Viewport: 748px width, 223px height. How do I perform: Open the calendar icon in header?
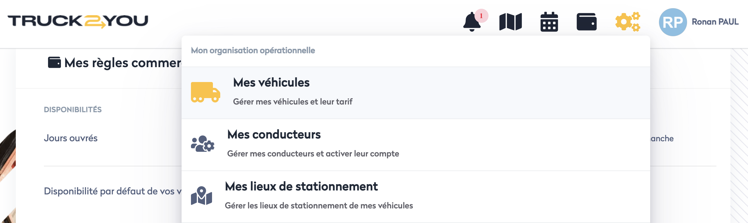point(549,22)
